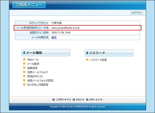Image resolution: width=155 pixels, height=113 pixels.
Task: Click the ご利用メニュー page title
Action: coord(28,5)
